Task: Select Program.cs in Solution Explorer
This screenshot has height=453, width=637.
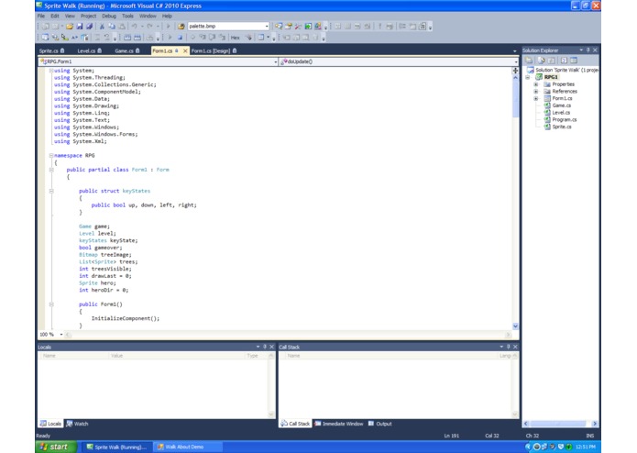Action: 564,120
